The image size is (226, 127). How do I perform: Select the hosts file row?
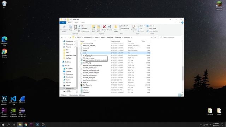coord(115,53)
